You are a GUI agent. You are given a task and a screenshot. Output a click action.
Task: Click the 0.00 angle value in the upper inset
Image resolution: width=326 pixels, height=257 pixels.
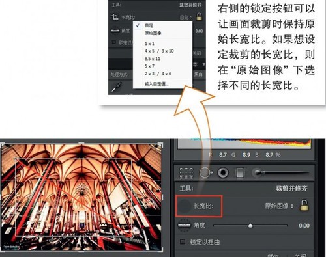199,31
